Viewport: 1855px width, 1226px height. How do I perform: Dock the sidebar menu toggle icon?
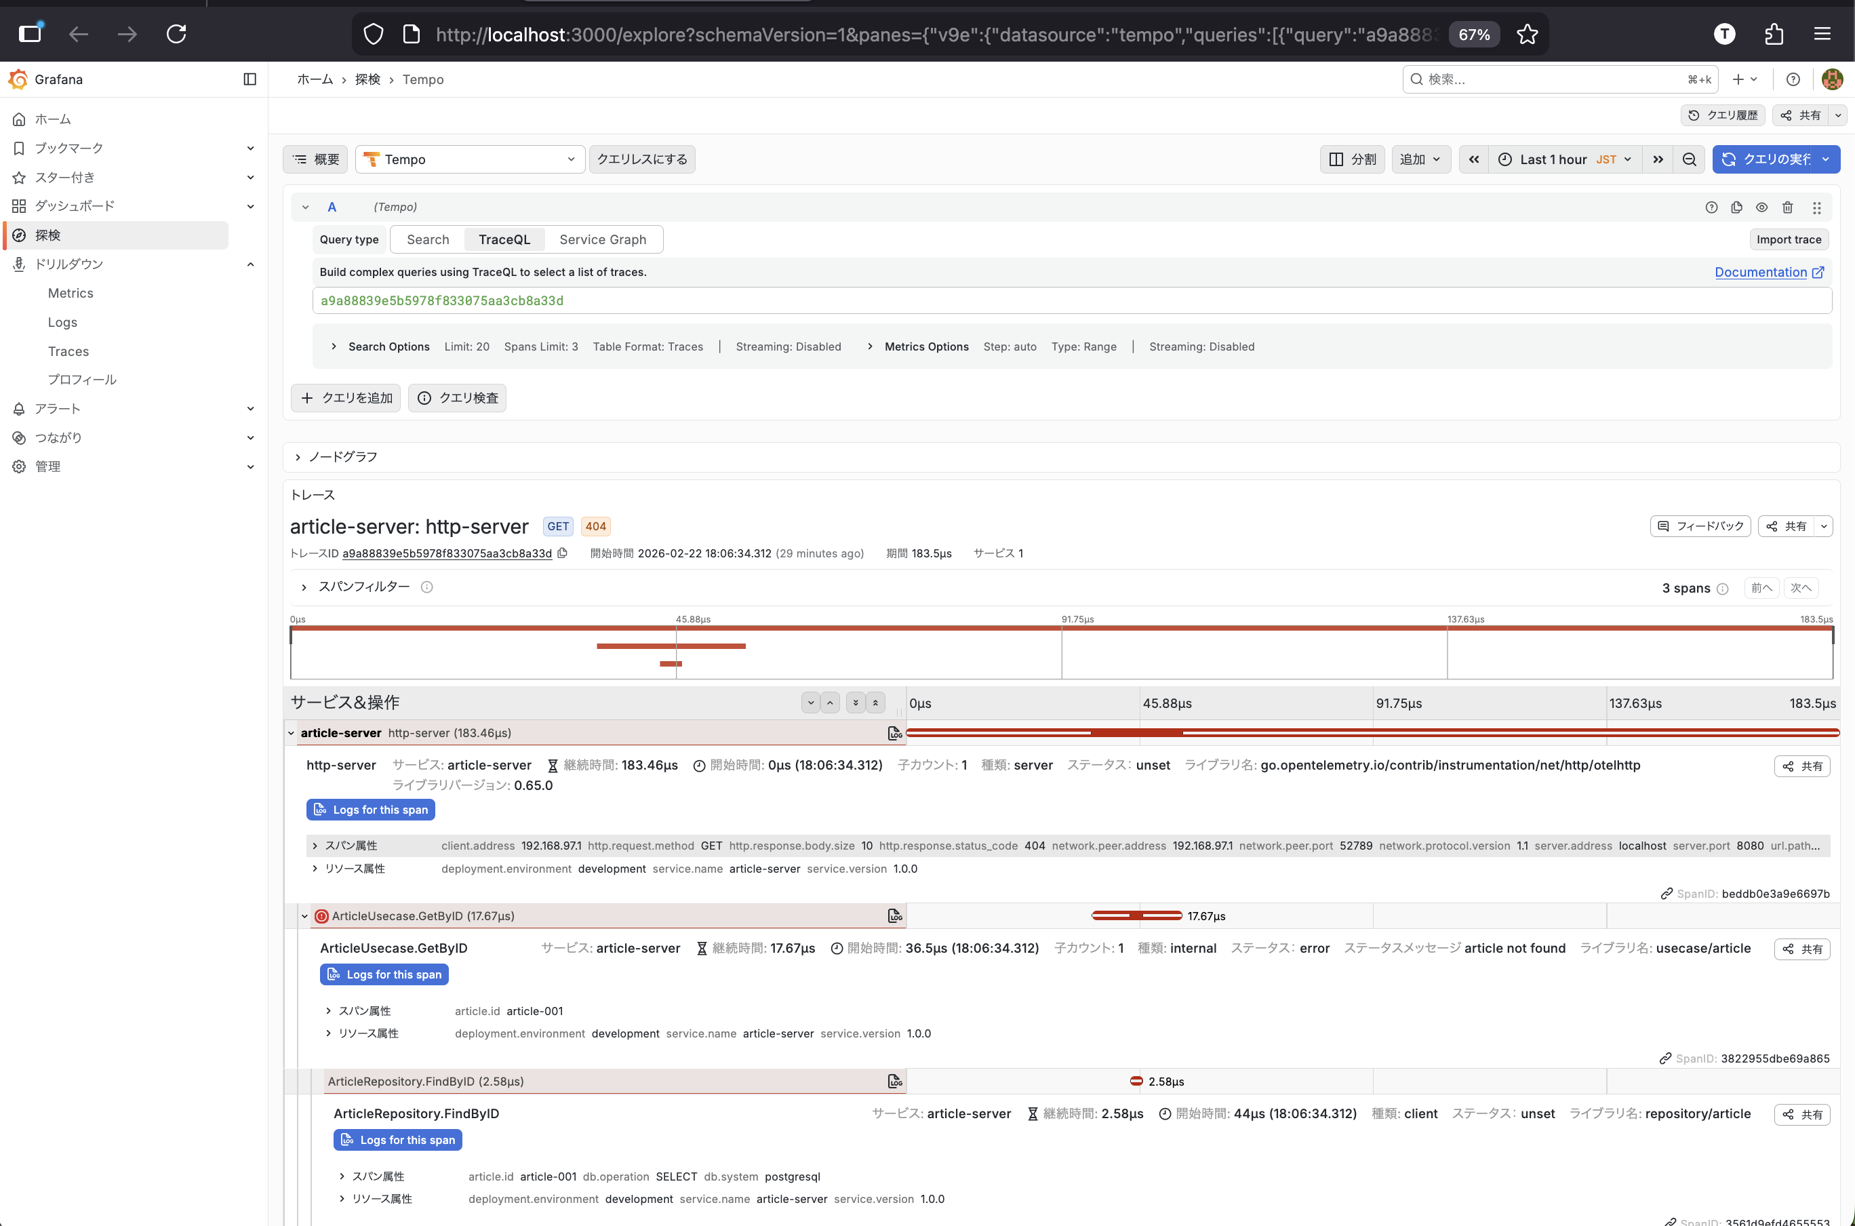coord(250,79)
